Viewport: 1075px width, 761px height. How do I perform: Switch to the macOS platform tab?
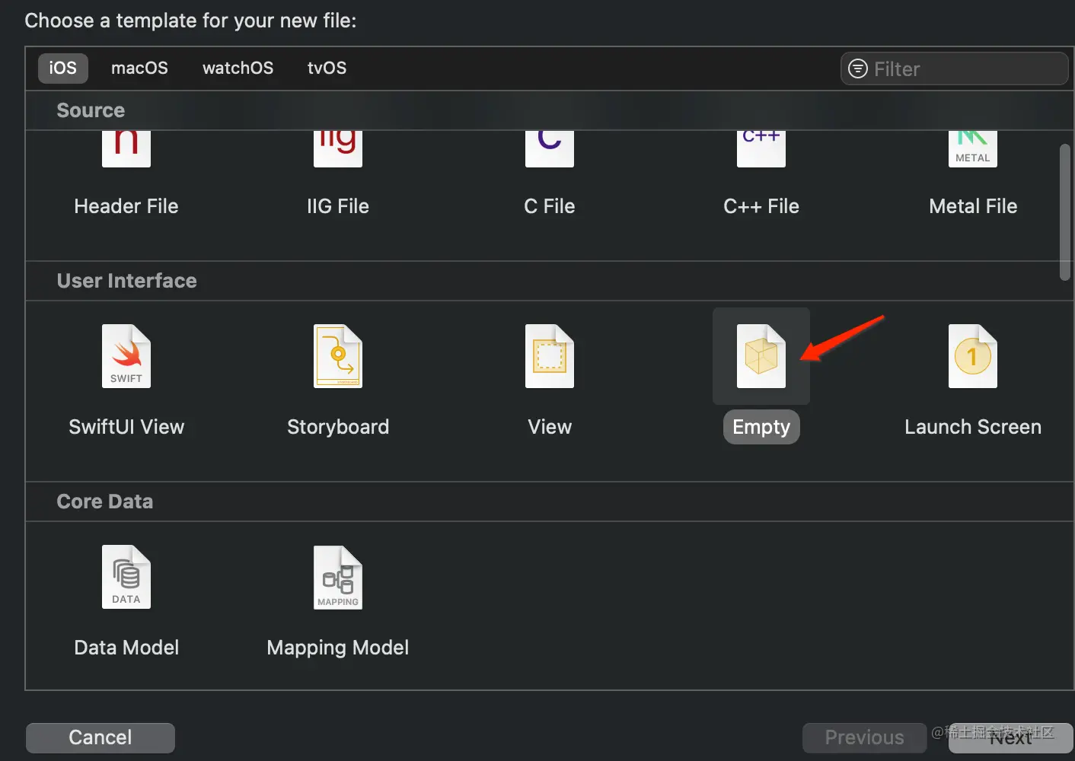tap(139, 68)
